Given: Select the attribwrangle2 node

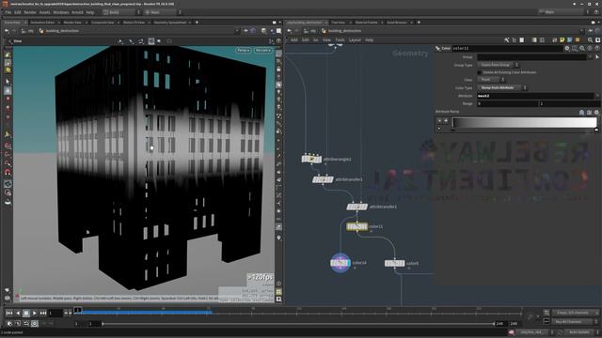Looking at the screenshot, I should [x=311, y=159].
